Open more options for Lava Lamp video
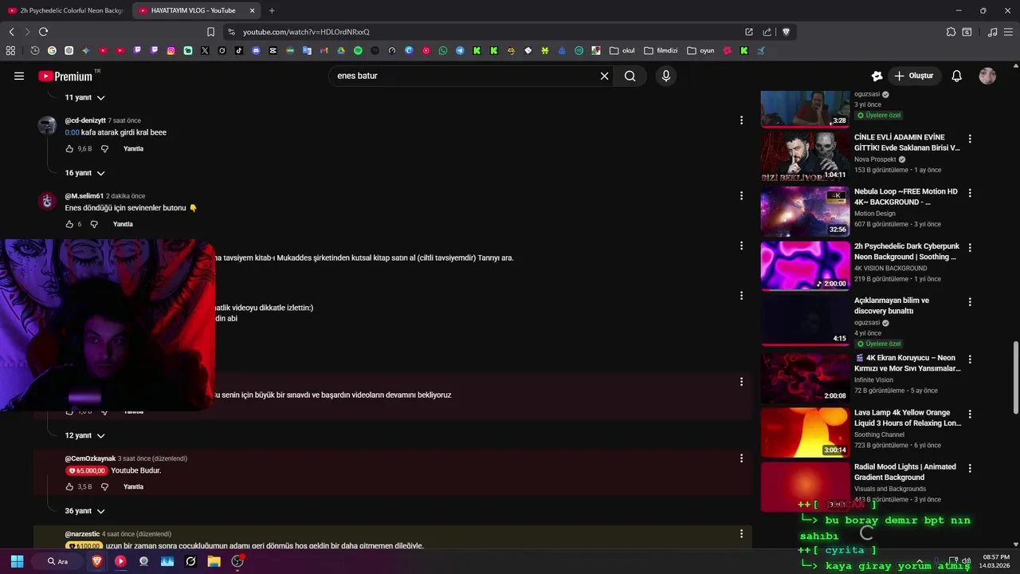This screenshot has height=574, width=1020. click(970, 415)
